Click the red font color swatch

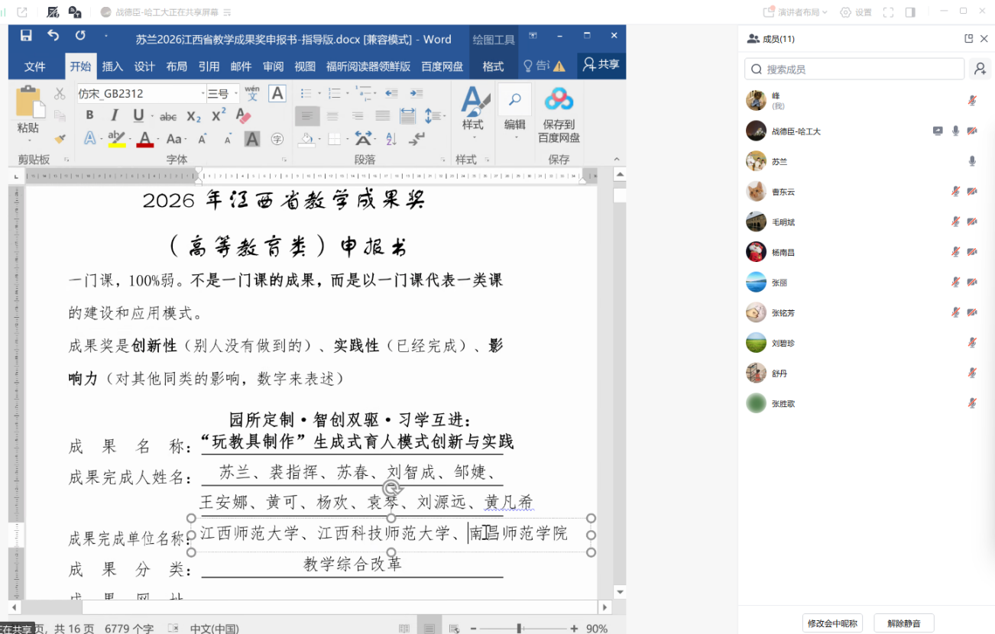[x=144, y=139]
